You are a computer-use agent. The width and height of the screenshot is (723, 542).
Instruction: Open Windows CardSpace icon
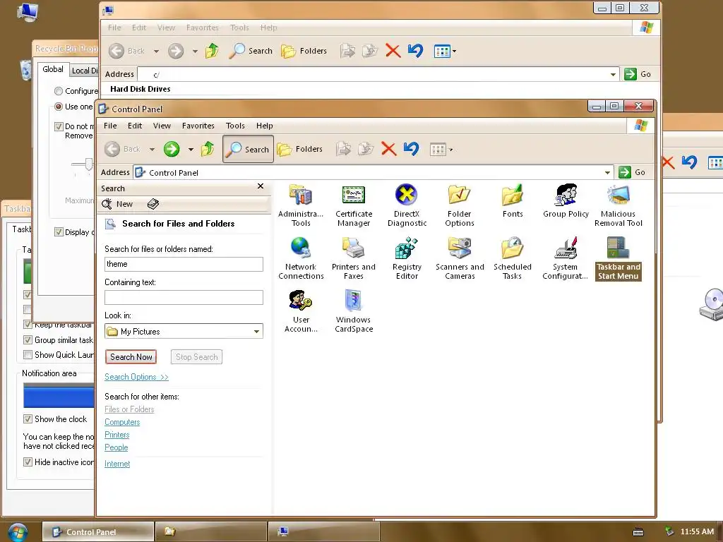[x=354, y=311]
